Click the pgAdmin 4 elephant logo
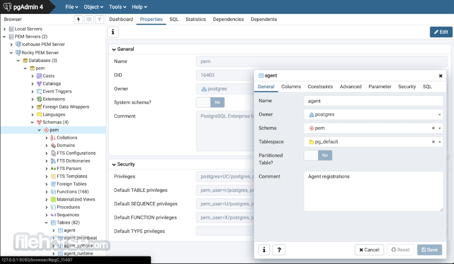454x264 pixels. pos(7,7)
